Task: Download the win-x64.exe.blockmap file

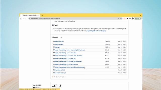Action: coord(69,67)
